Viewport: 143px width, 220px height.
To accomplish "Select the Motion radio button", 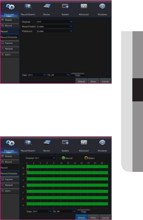I will (x=86, y=158).
